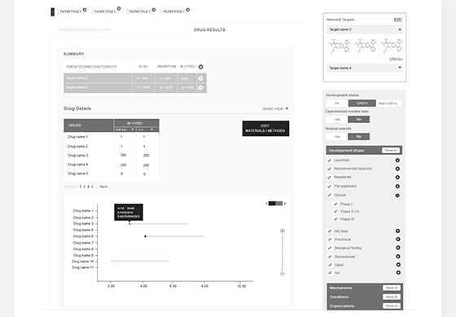Set Experimental models data to Yes

coord(337,119)
